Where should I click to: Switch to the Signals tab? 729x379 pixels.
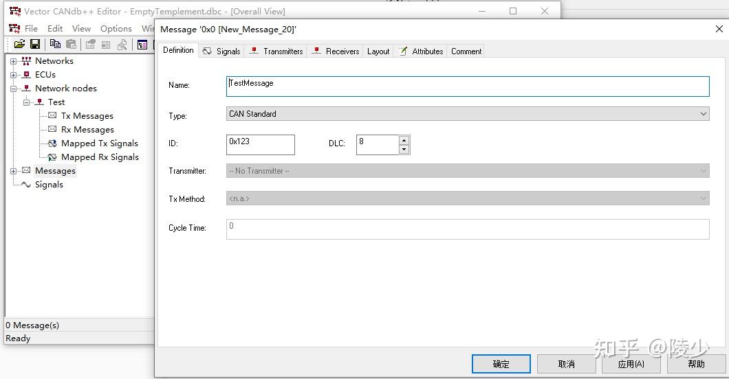[x=221, y=51]
